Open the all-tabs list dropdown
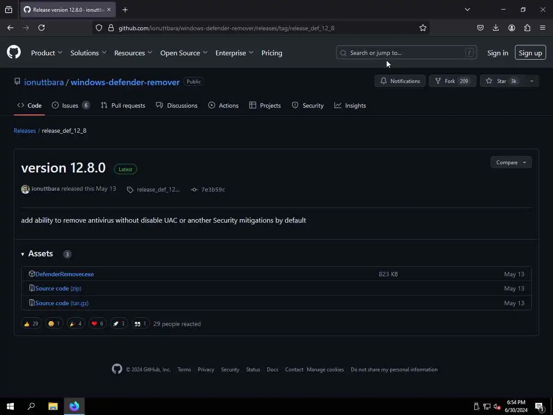 pyautogui.click(x=467, y=10)
